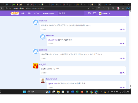Focus the Scratch search field
This screenshot has height=103, width=138.
coord(71,13)
